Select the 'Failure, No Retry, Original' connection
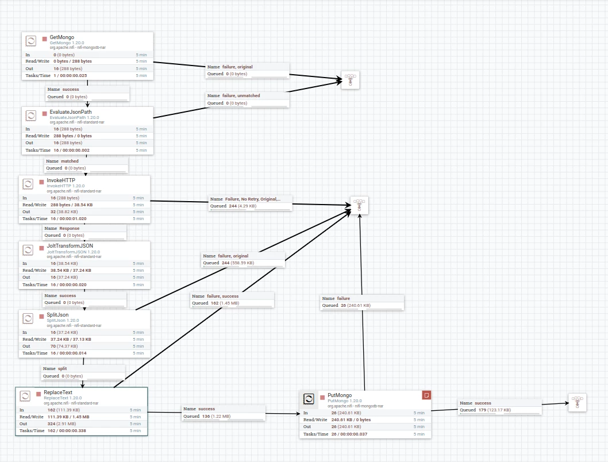The width and height of the screenshot is (608, 462). (x=251, y=203)
